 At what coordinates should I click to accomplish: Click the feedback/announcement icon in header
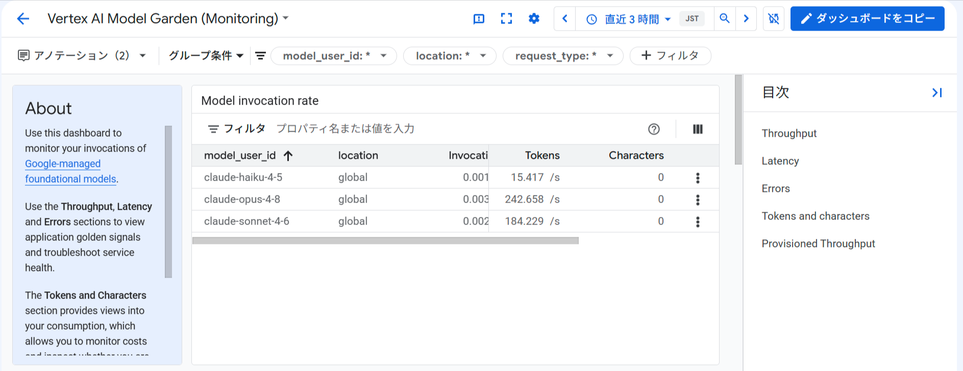click(479, 19)
